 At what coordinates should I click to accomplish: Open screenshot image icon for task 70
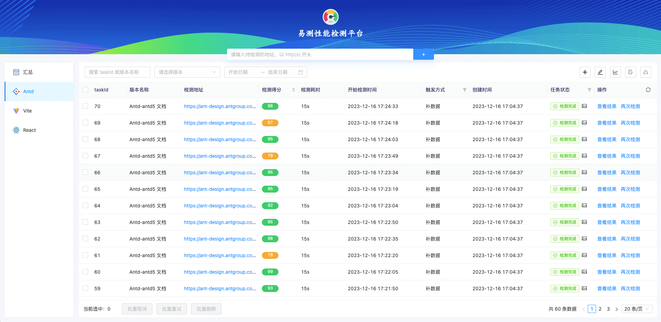(x=584, y=106)
